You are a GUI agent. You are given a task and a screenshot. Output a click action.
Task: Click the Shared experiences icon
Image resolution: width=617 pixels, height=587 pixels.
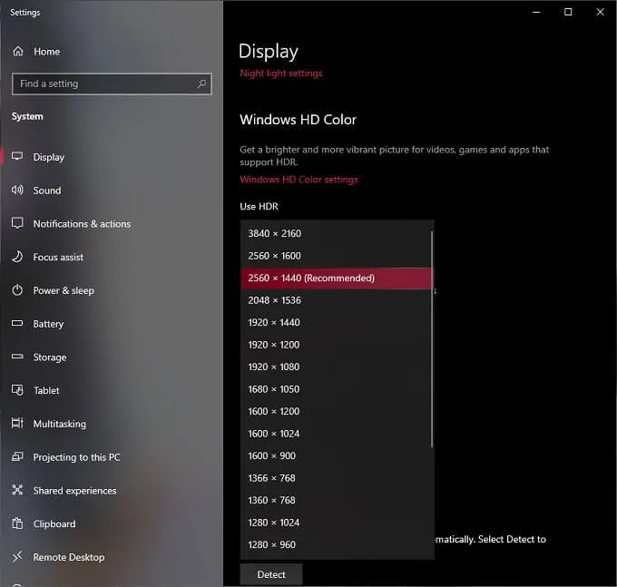coord(17,490)
